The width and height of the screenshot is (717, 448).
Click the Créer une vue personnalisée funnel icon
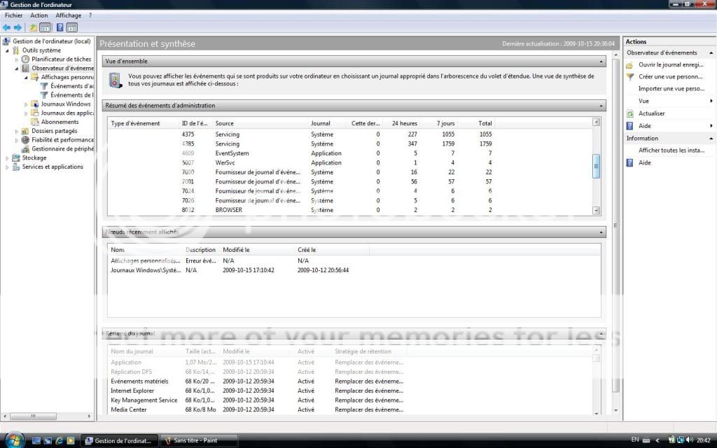(630, 77)
